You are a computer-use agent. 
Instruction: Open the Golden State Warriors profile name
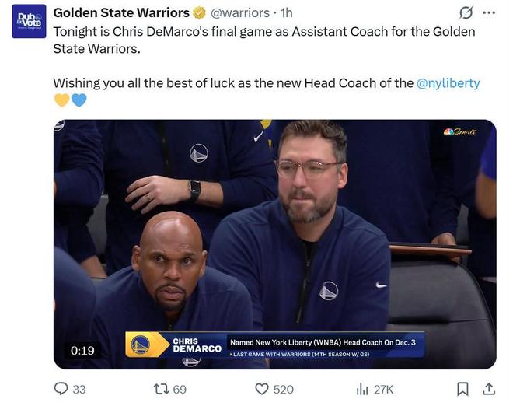point(121,13)
